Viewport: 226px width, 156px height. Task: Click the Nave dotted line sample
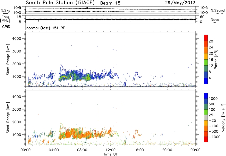tap(215, 23)
